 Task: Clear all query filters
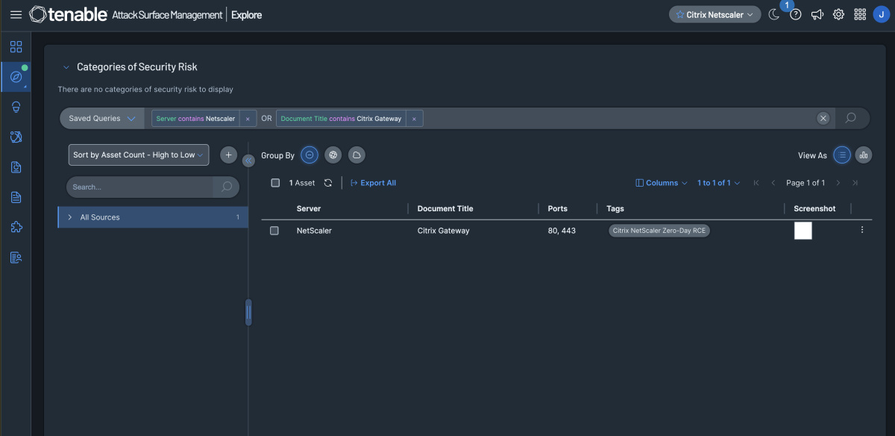[823, 118]
